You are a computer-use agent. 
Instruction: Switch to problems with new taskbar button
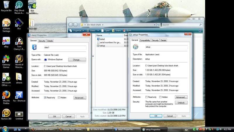(44, 129)
